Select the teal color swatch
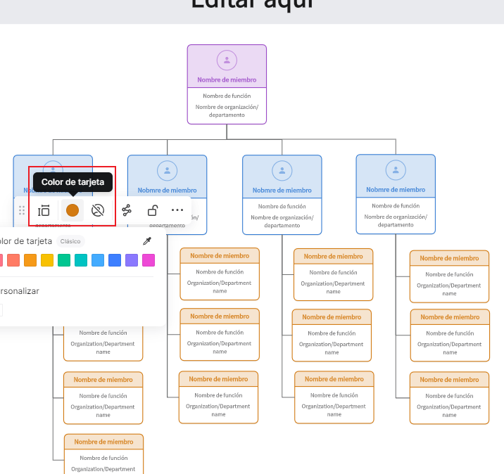 pos(81,260)
